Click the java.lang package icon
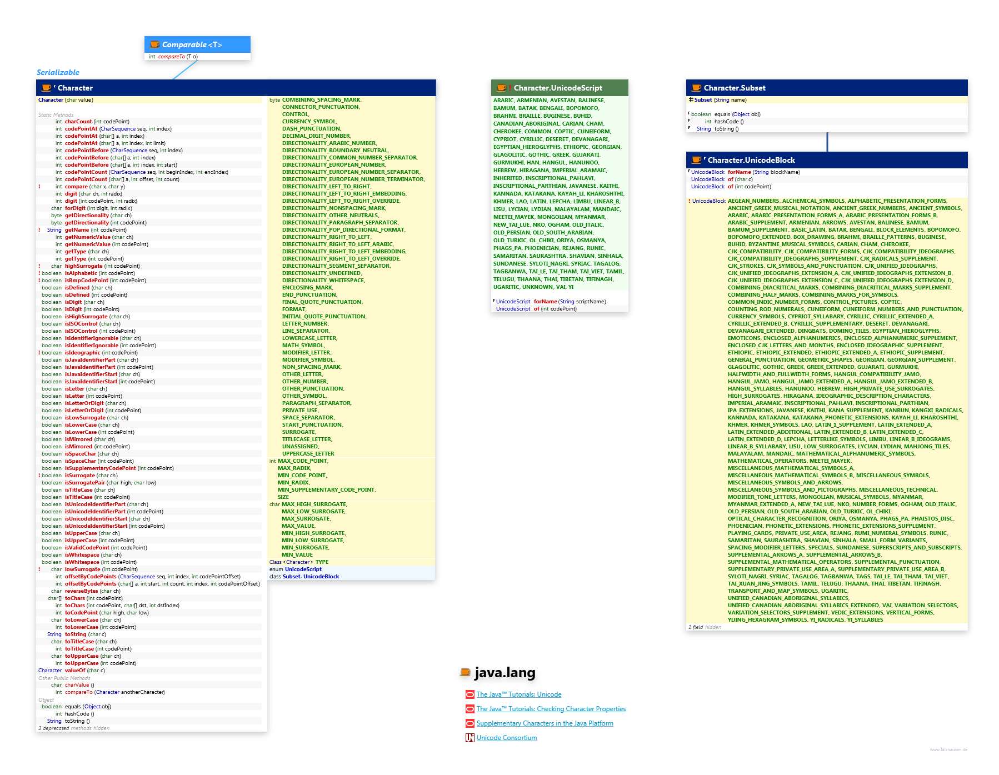 pyautogui.click(x=465, y=672)
